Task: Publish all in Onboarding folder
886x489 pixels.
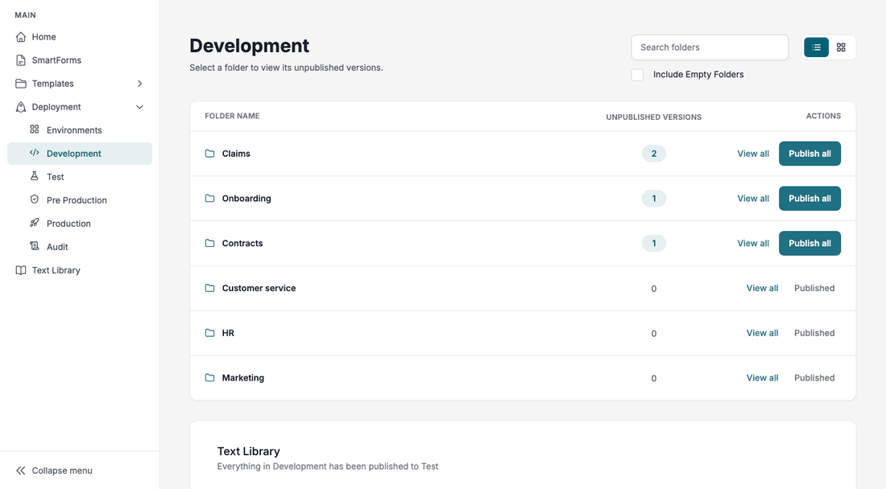Action: (809, 199)
